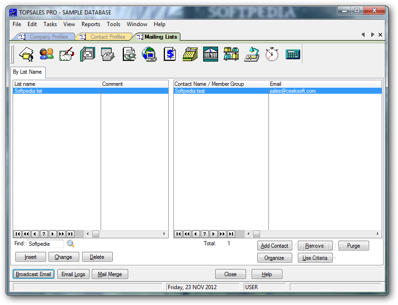Open the Edit menu
The image size is (398, 305).
32,24
